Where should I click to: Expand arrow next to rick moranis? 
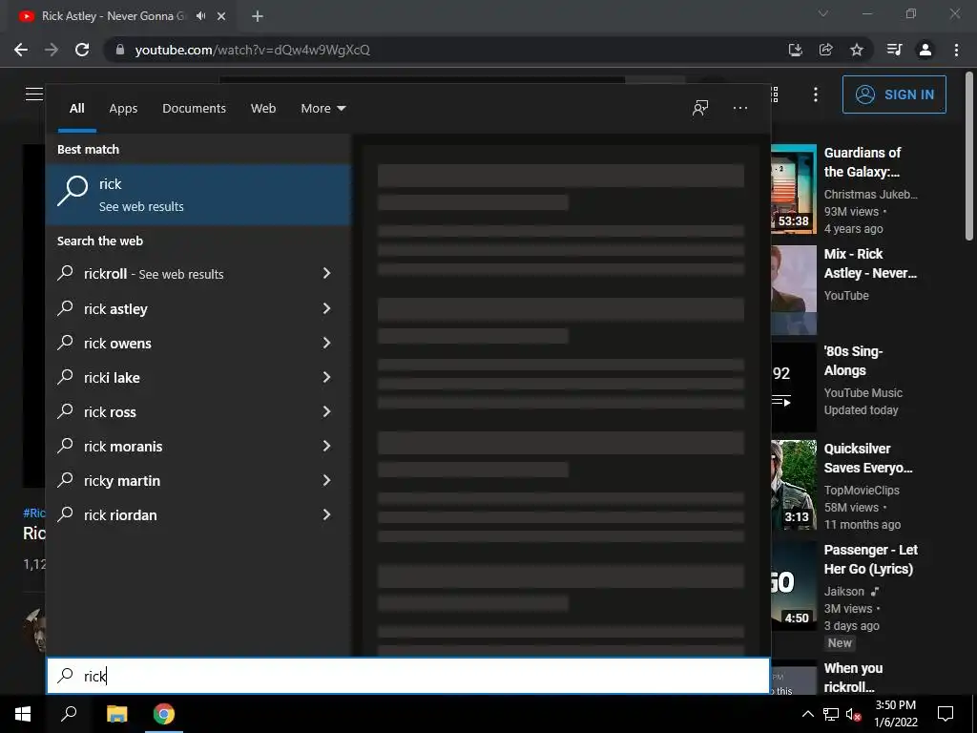[x=326, y=445]
